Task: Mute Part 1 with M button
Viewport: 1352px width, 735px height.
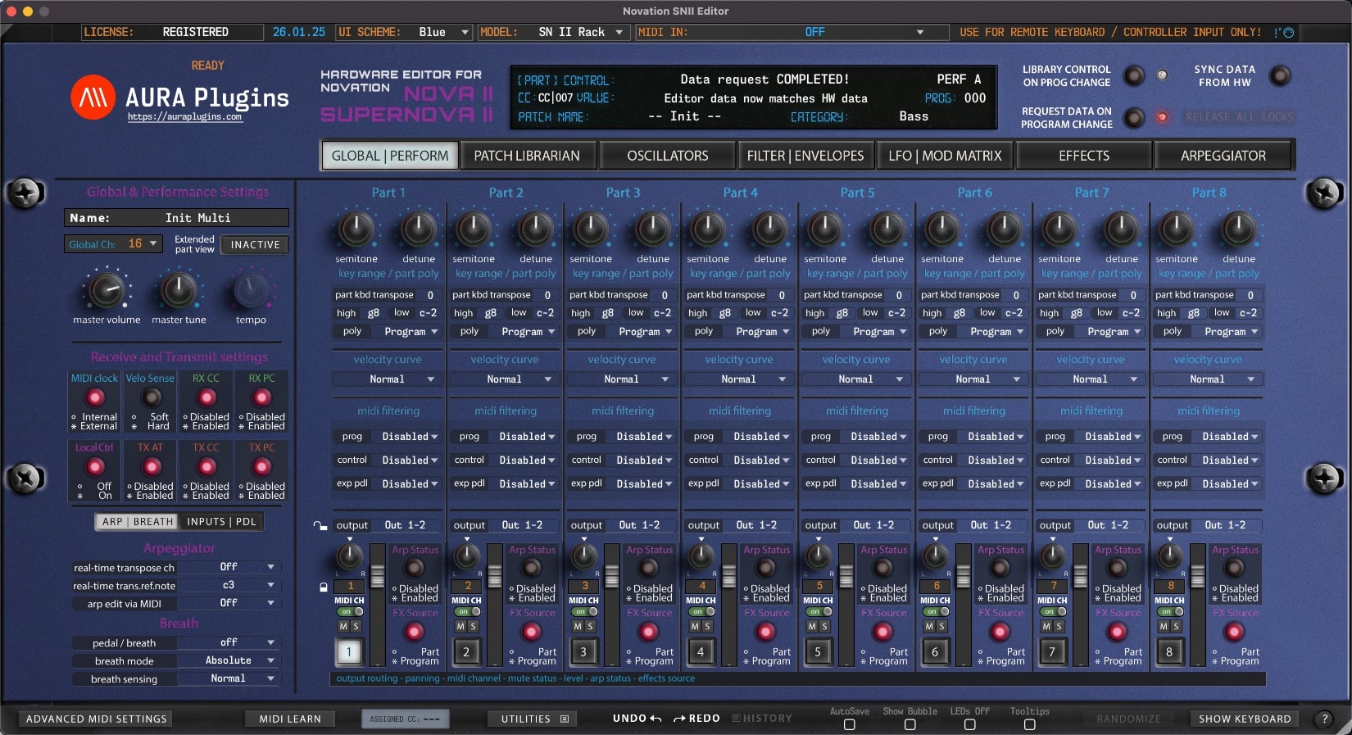Action: click(x=344, y=626)
